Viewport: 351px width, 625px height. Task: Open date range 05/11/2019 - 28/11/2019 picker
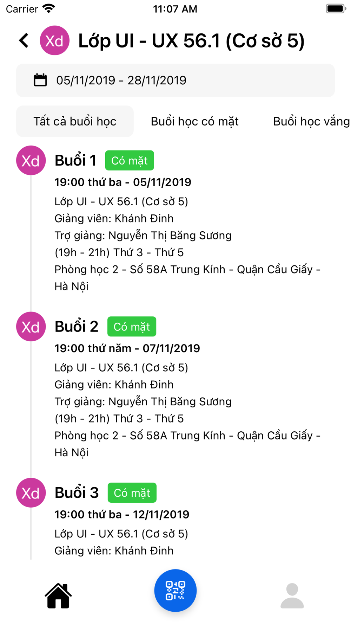175,80
